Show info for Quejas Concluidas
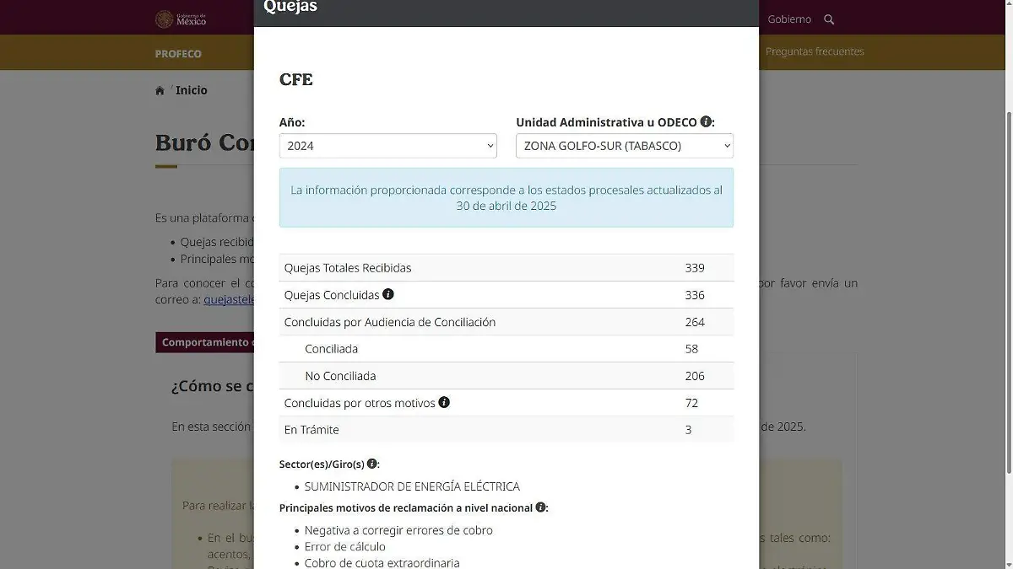Screen dimensions: 1013x569 [x=388, y=294]
